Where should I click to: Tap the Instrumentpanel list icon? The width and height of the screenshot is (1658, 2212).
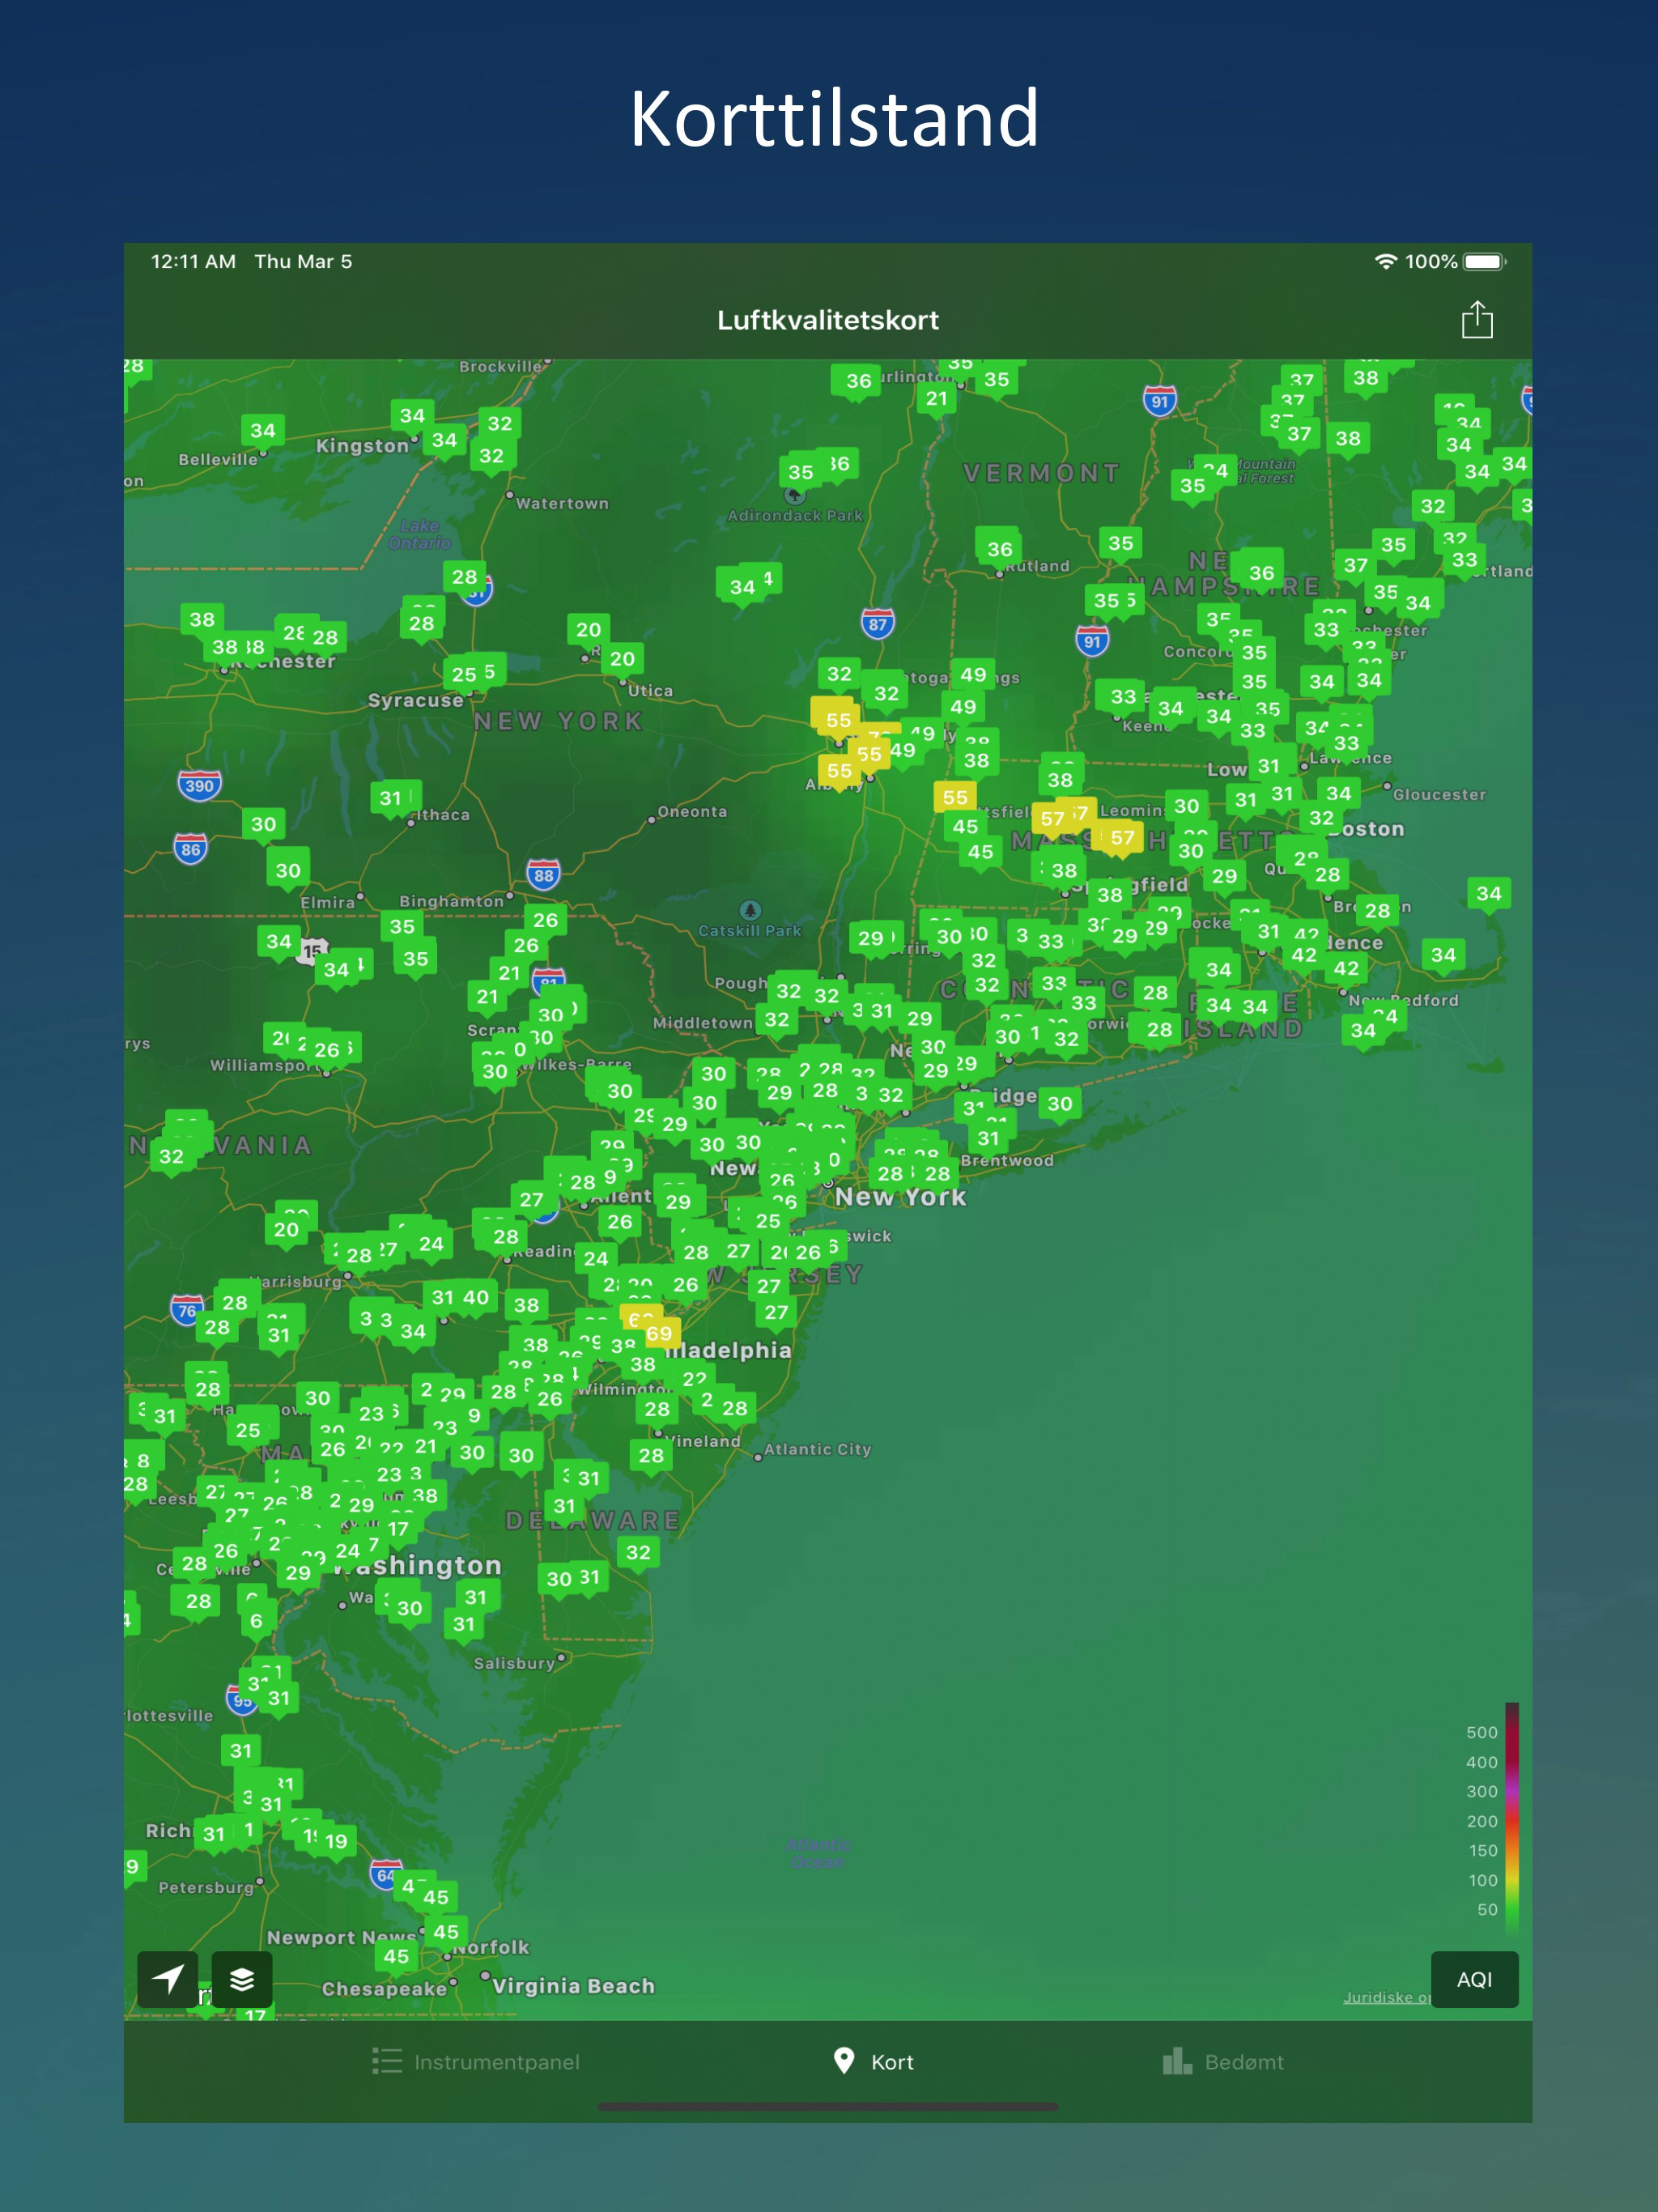pos(387,2061)
